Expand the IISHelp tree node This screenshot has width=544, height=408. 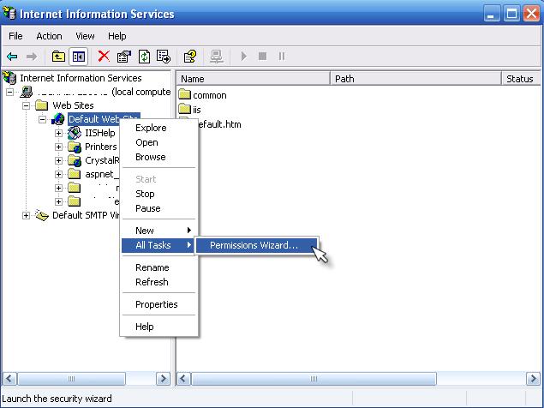pos(58,133)
